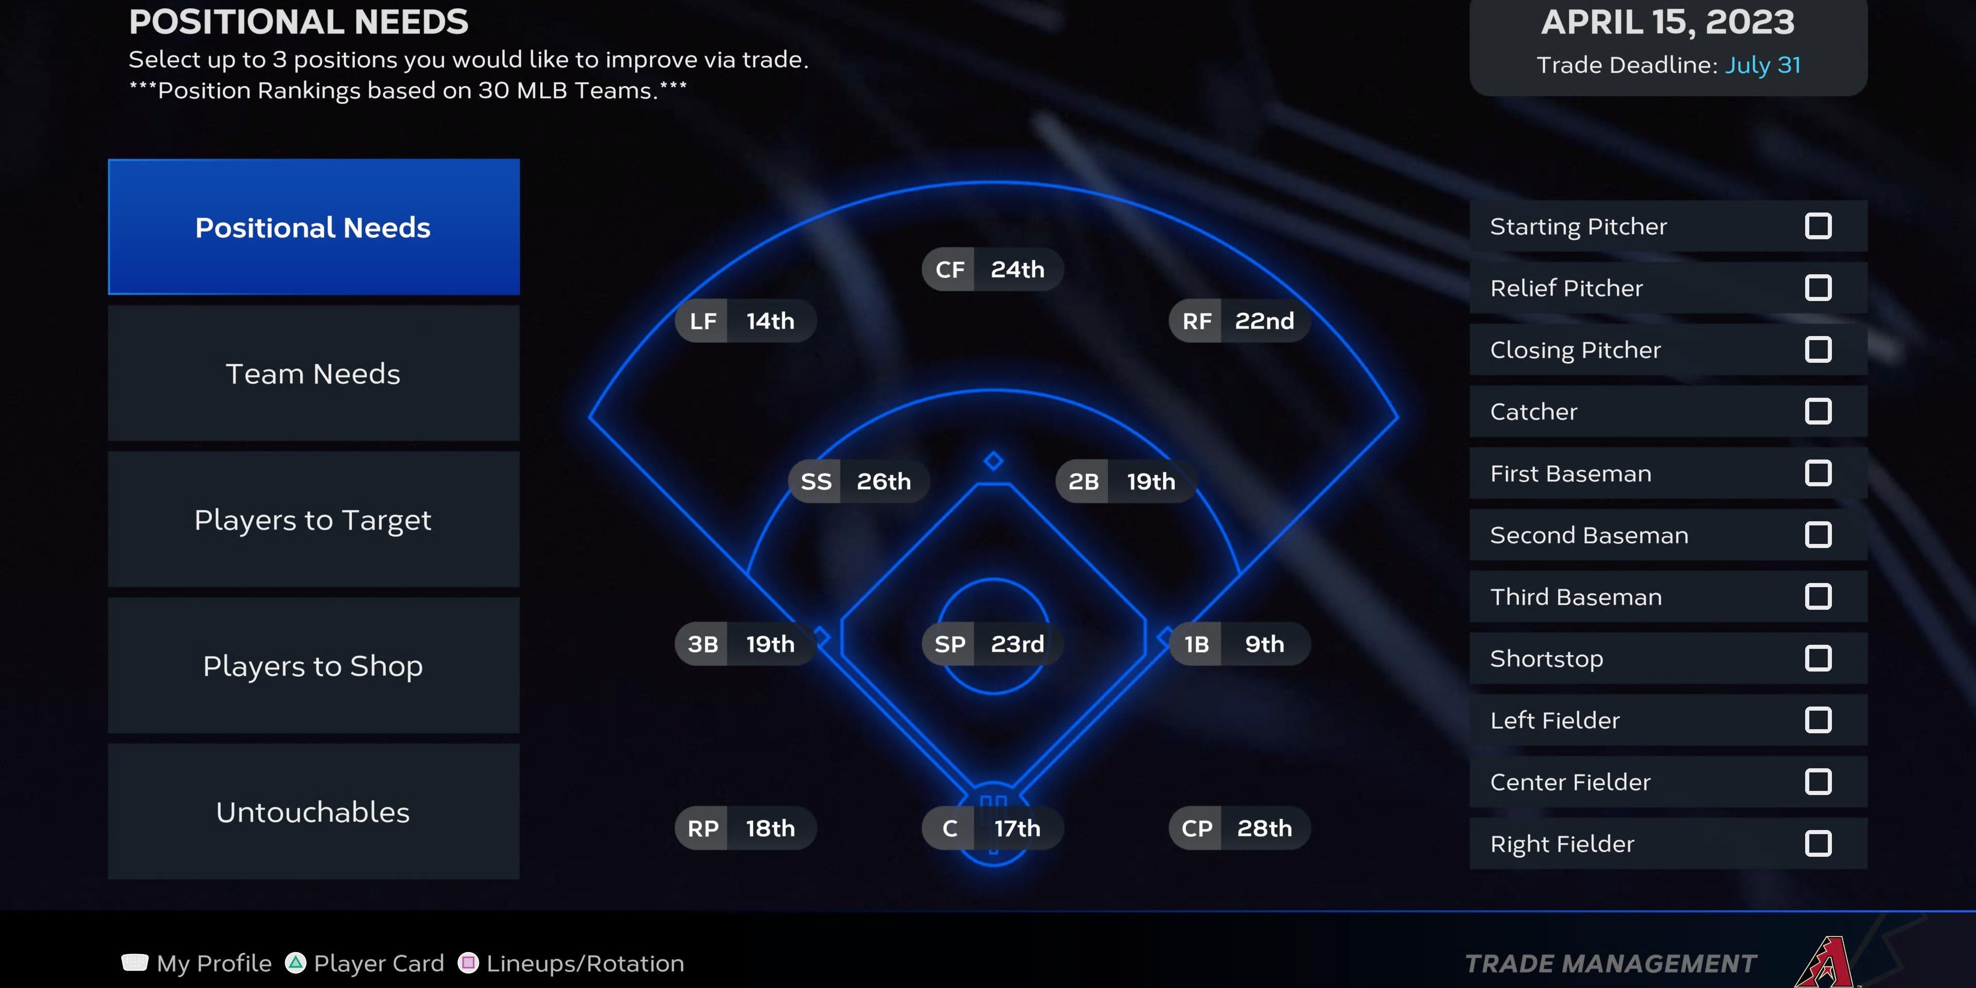This screenshot has width=1976, height=988.
Task: Select the 3B third base icon 19th
Action: point(737,644)
